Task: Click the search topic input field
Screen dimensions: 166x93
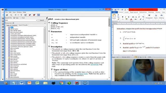Action: tap(20, 20)
